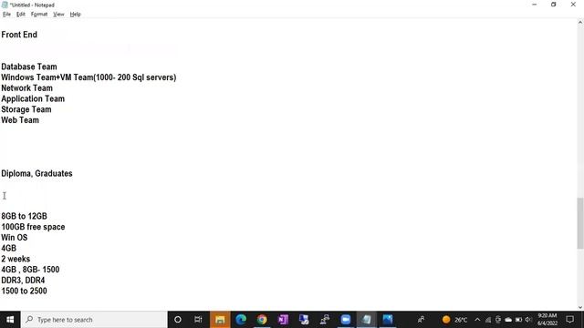Image resolution: width=584 pixels, height=328 pixels.
Task: Open volume control tray icon
Action: coord(528,320)
